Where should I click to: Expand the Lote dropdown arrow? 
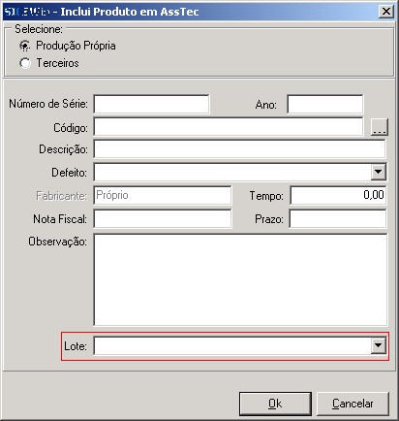coord(379,345)
